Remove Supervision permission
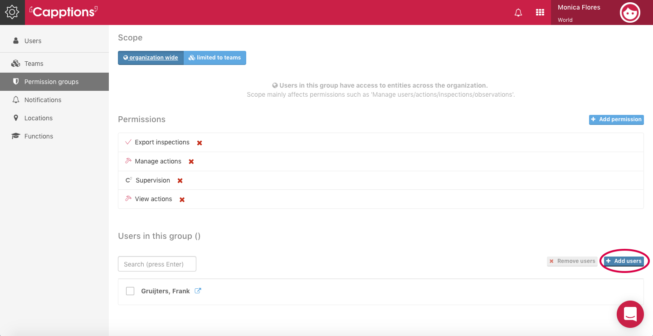Screen dimensions: 653x336 point(180,181)
